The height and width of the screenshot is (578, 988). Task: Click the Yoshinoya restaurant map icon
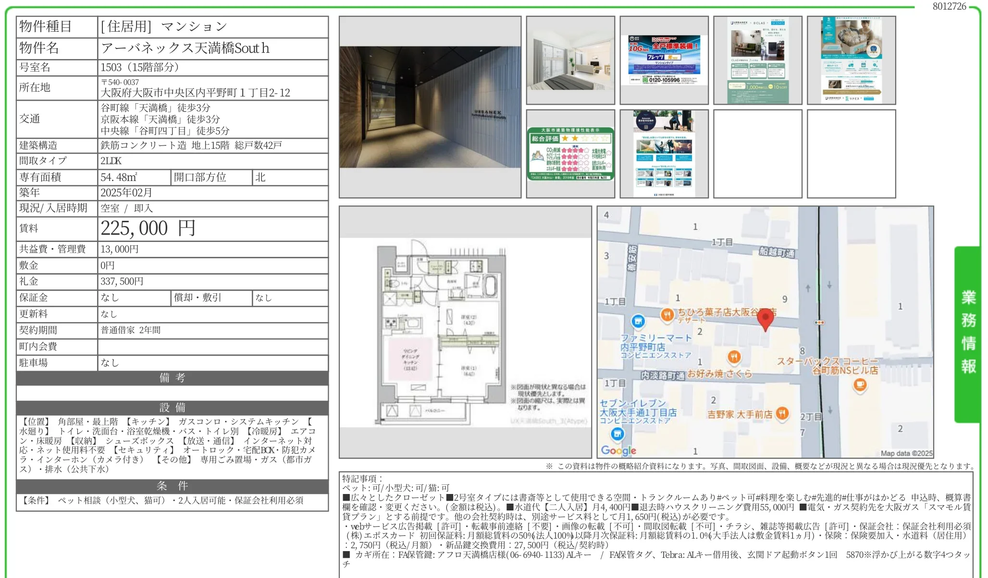tap(783, 413)
